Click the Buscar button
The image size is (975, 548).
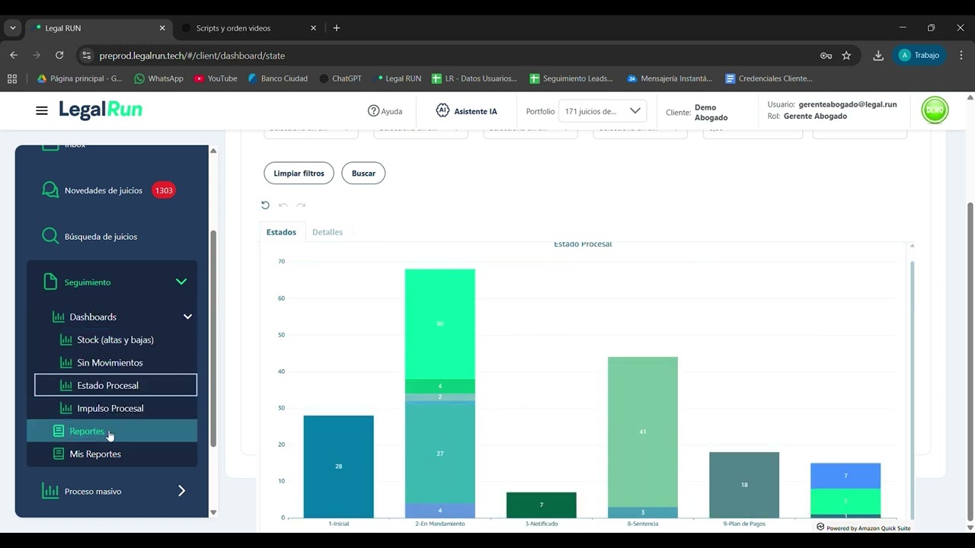(363, 173)
